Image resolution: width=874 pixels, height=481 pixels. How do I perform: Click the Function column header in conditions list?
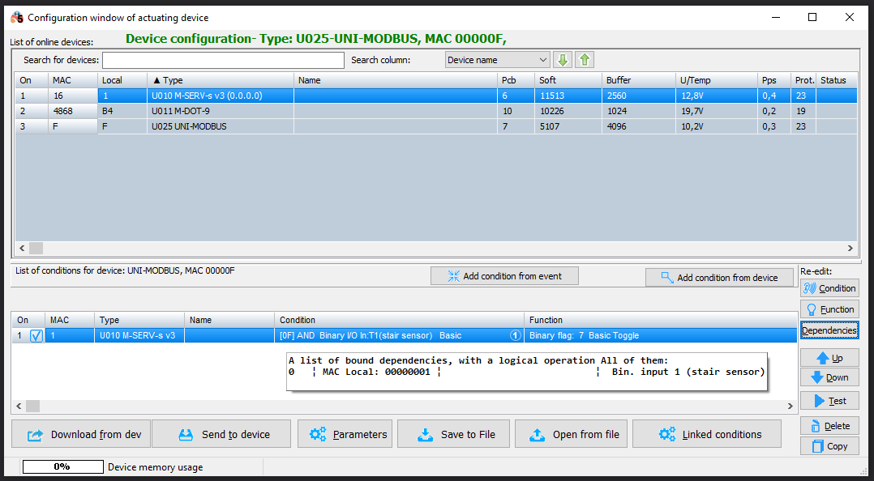pos(661,320)
